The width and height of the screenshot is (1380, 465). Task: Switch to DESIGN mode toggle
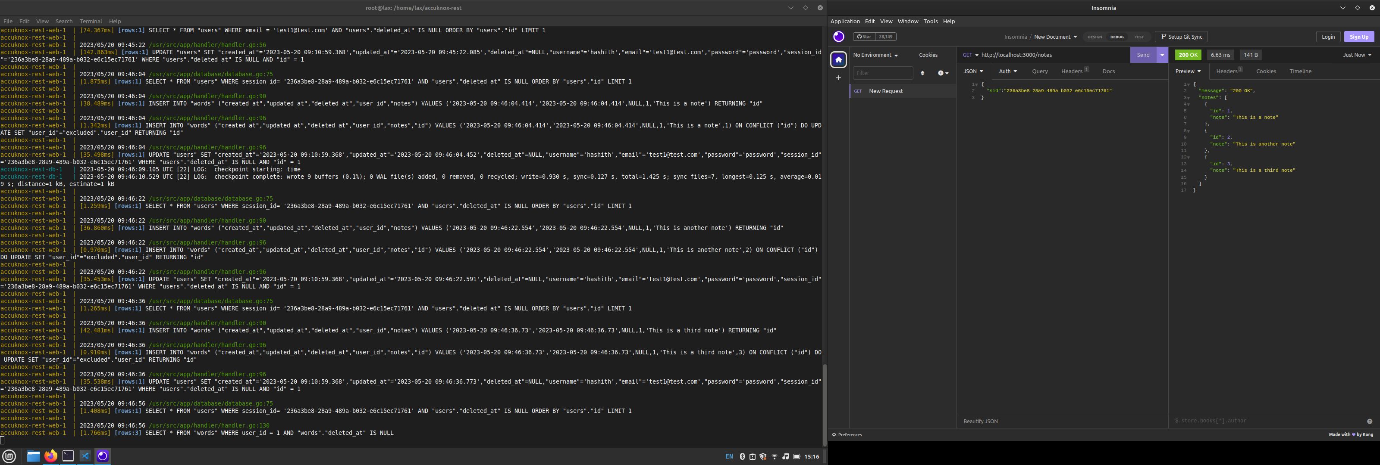(1095, 37)
